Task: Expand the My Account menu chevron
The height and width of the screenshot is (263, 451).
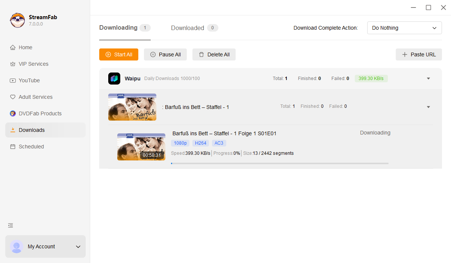Action: pos(78,247)
